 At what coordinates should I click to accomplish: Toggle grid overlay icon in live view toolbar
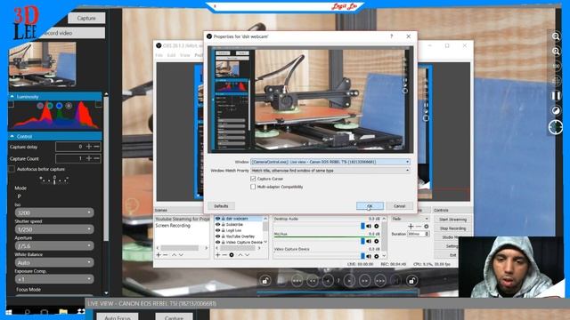coord(556,81)
